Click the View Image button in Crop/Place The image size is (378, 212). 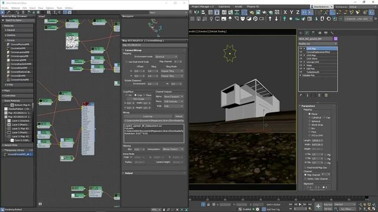[x=139, y=99]
